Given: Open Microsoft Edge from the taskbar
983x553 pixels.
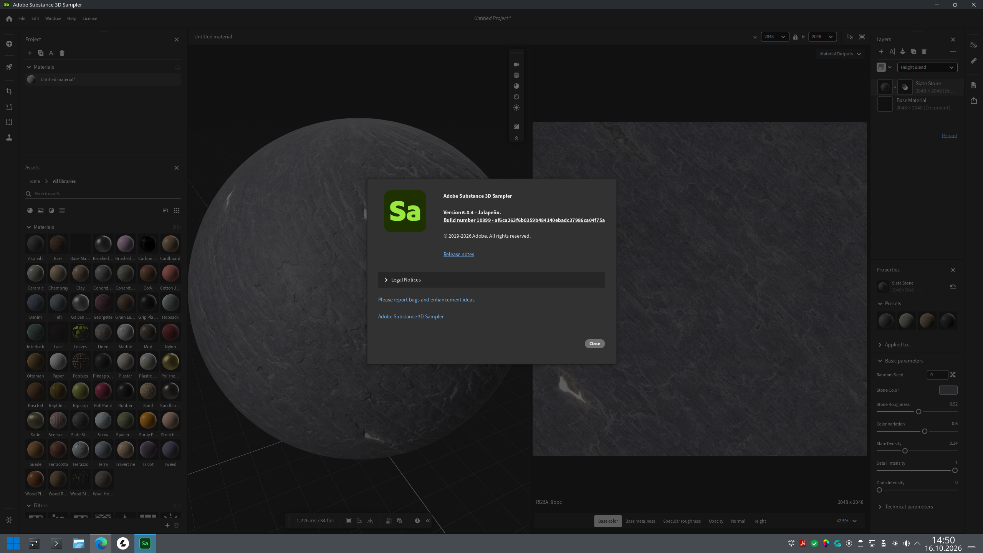Looking at the screenshot, I should [101, 543].
